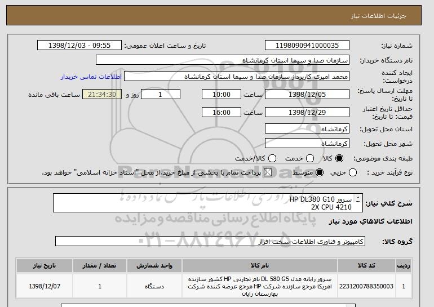Click the نام دستگاه خریدار label
The height and width of the screenshot is (307, 434).
[386, 60]
